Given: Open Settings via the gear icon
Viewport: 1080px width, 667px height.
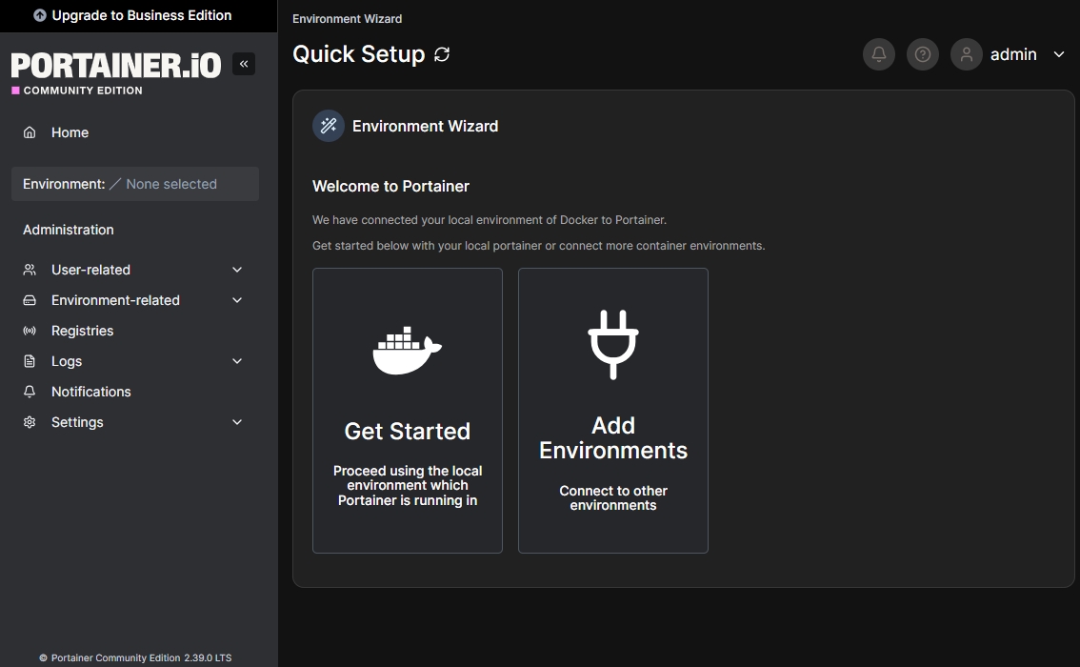Looking at the screenshot, I should 29,421.
